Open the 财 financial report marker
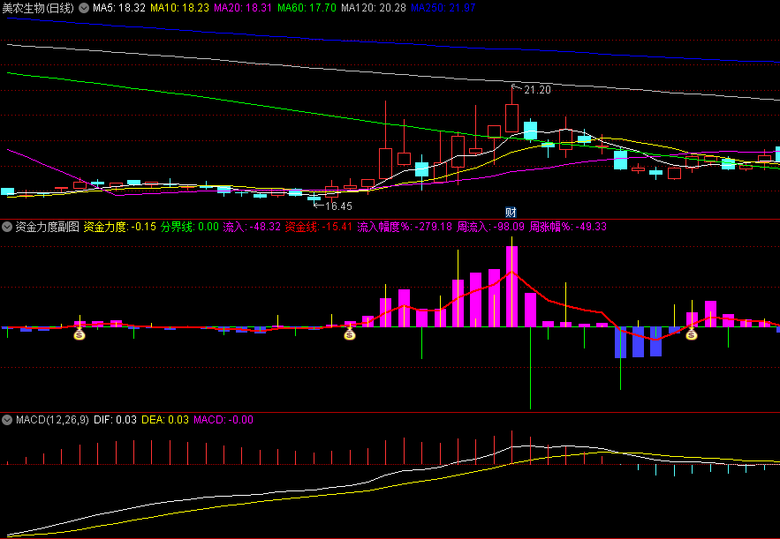Viewport: 780px width, 539px height. [511, 212]
